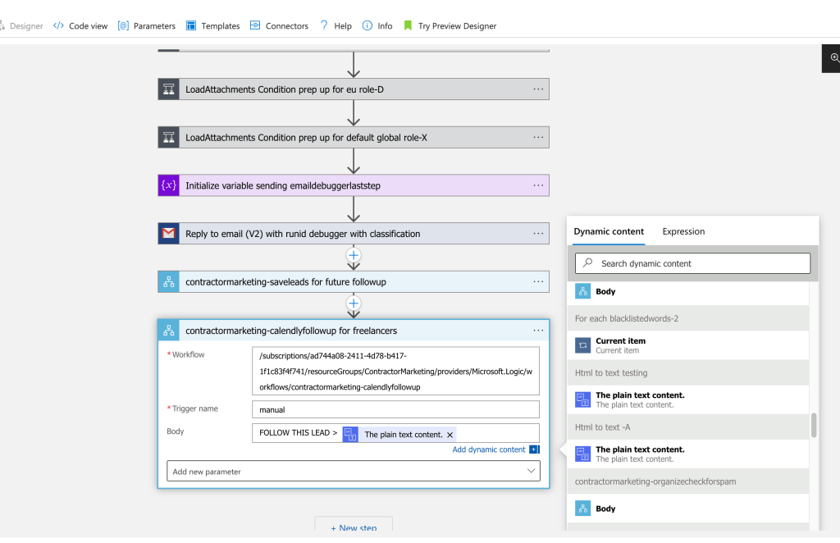The image size is (840, 543).
Task: Click the Info toolbar item
Action: pyautogui.click(x=377, y=25)
